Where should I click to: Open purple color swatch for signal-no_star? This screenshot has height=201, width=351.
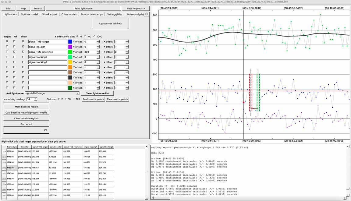tap(70, 47)
